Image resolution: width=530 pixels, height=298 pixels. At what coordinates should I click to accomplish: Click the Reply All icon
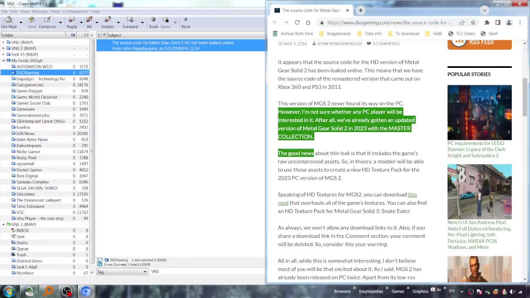(89, 22)
